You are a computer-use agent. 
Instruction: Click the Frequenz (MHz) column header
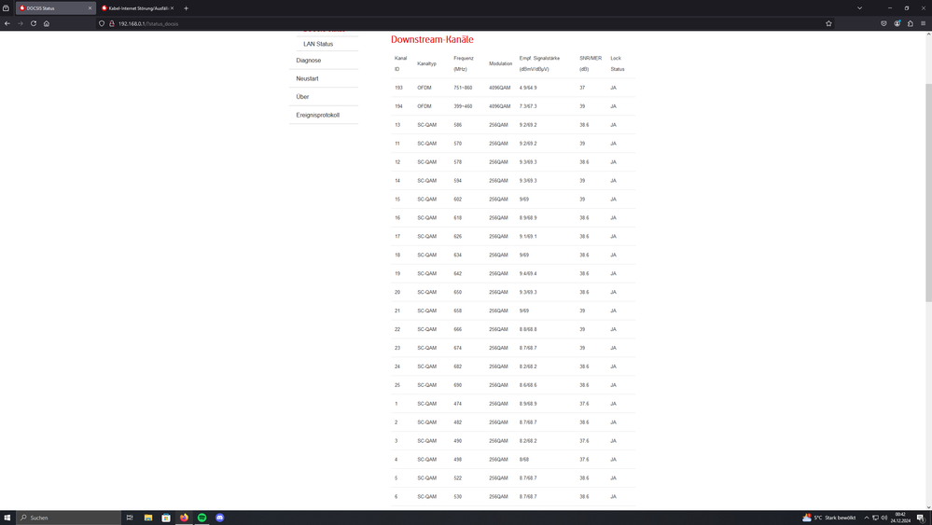(464, 63)
